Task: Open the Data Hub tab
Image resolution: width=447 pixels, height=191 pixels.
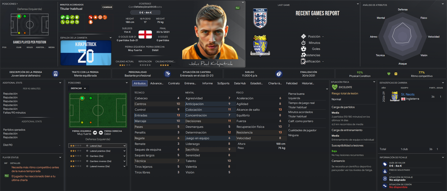Action: (x=240, y=83)
